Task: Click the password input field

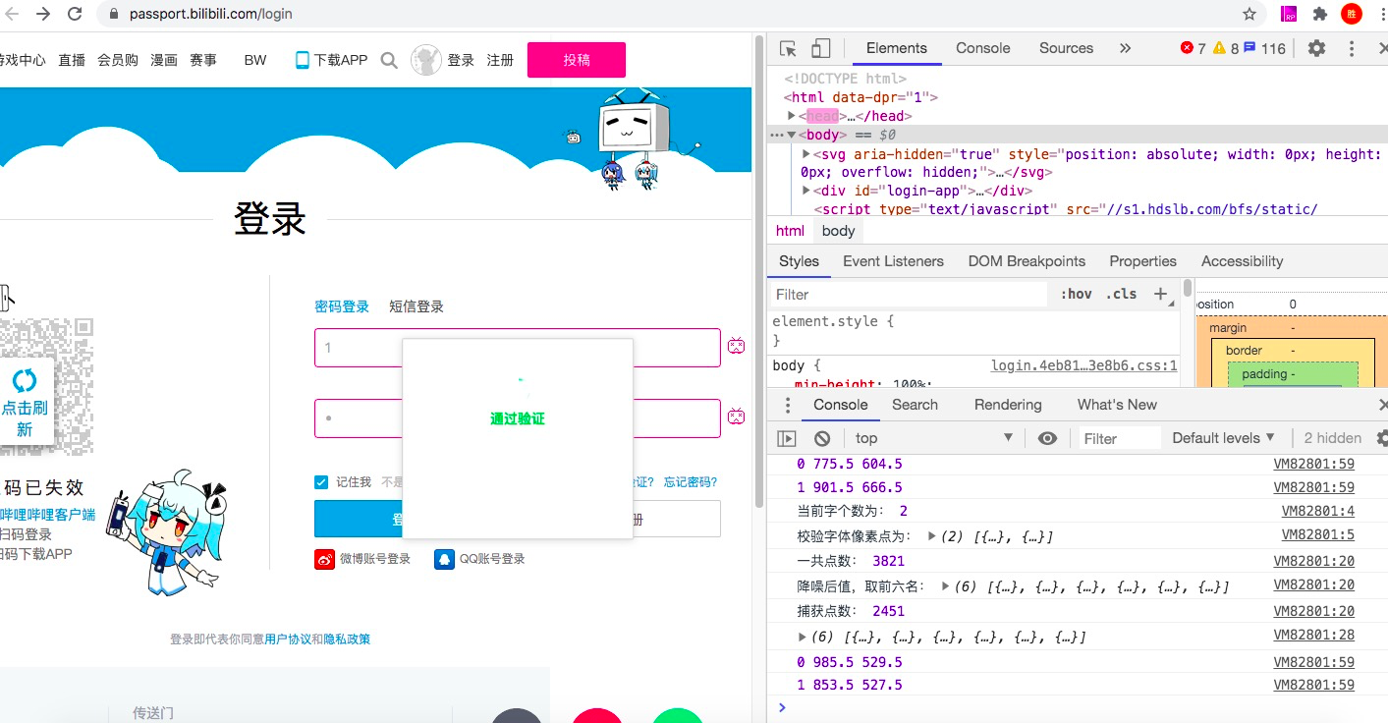Action: tap(518, 418)
